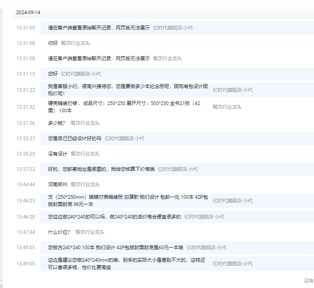Select timestamp 13:47:34
314x288 pixels.
coord(26,232)
